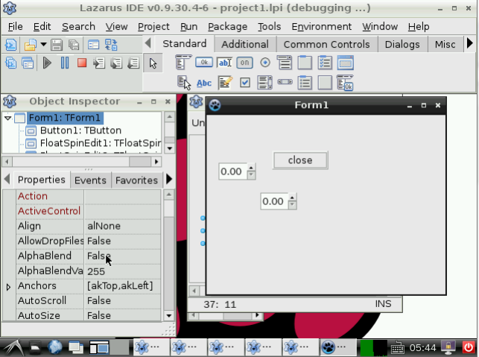Click the Open file folder icon
The height and width of the screenshot is (357, 479).
tap(31, 45)
